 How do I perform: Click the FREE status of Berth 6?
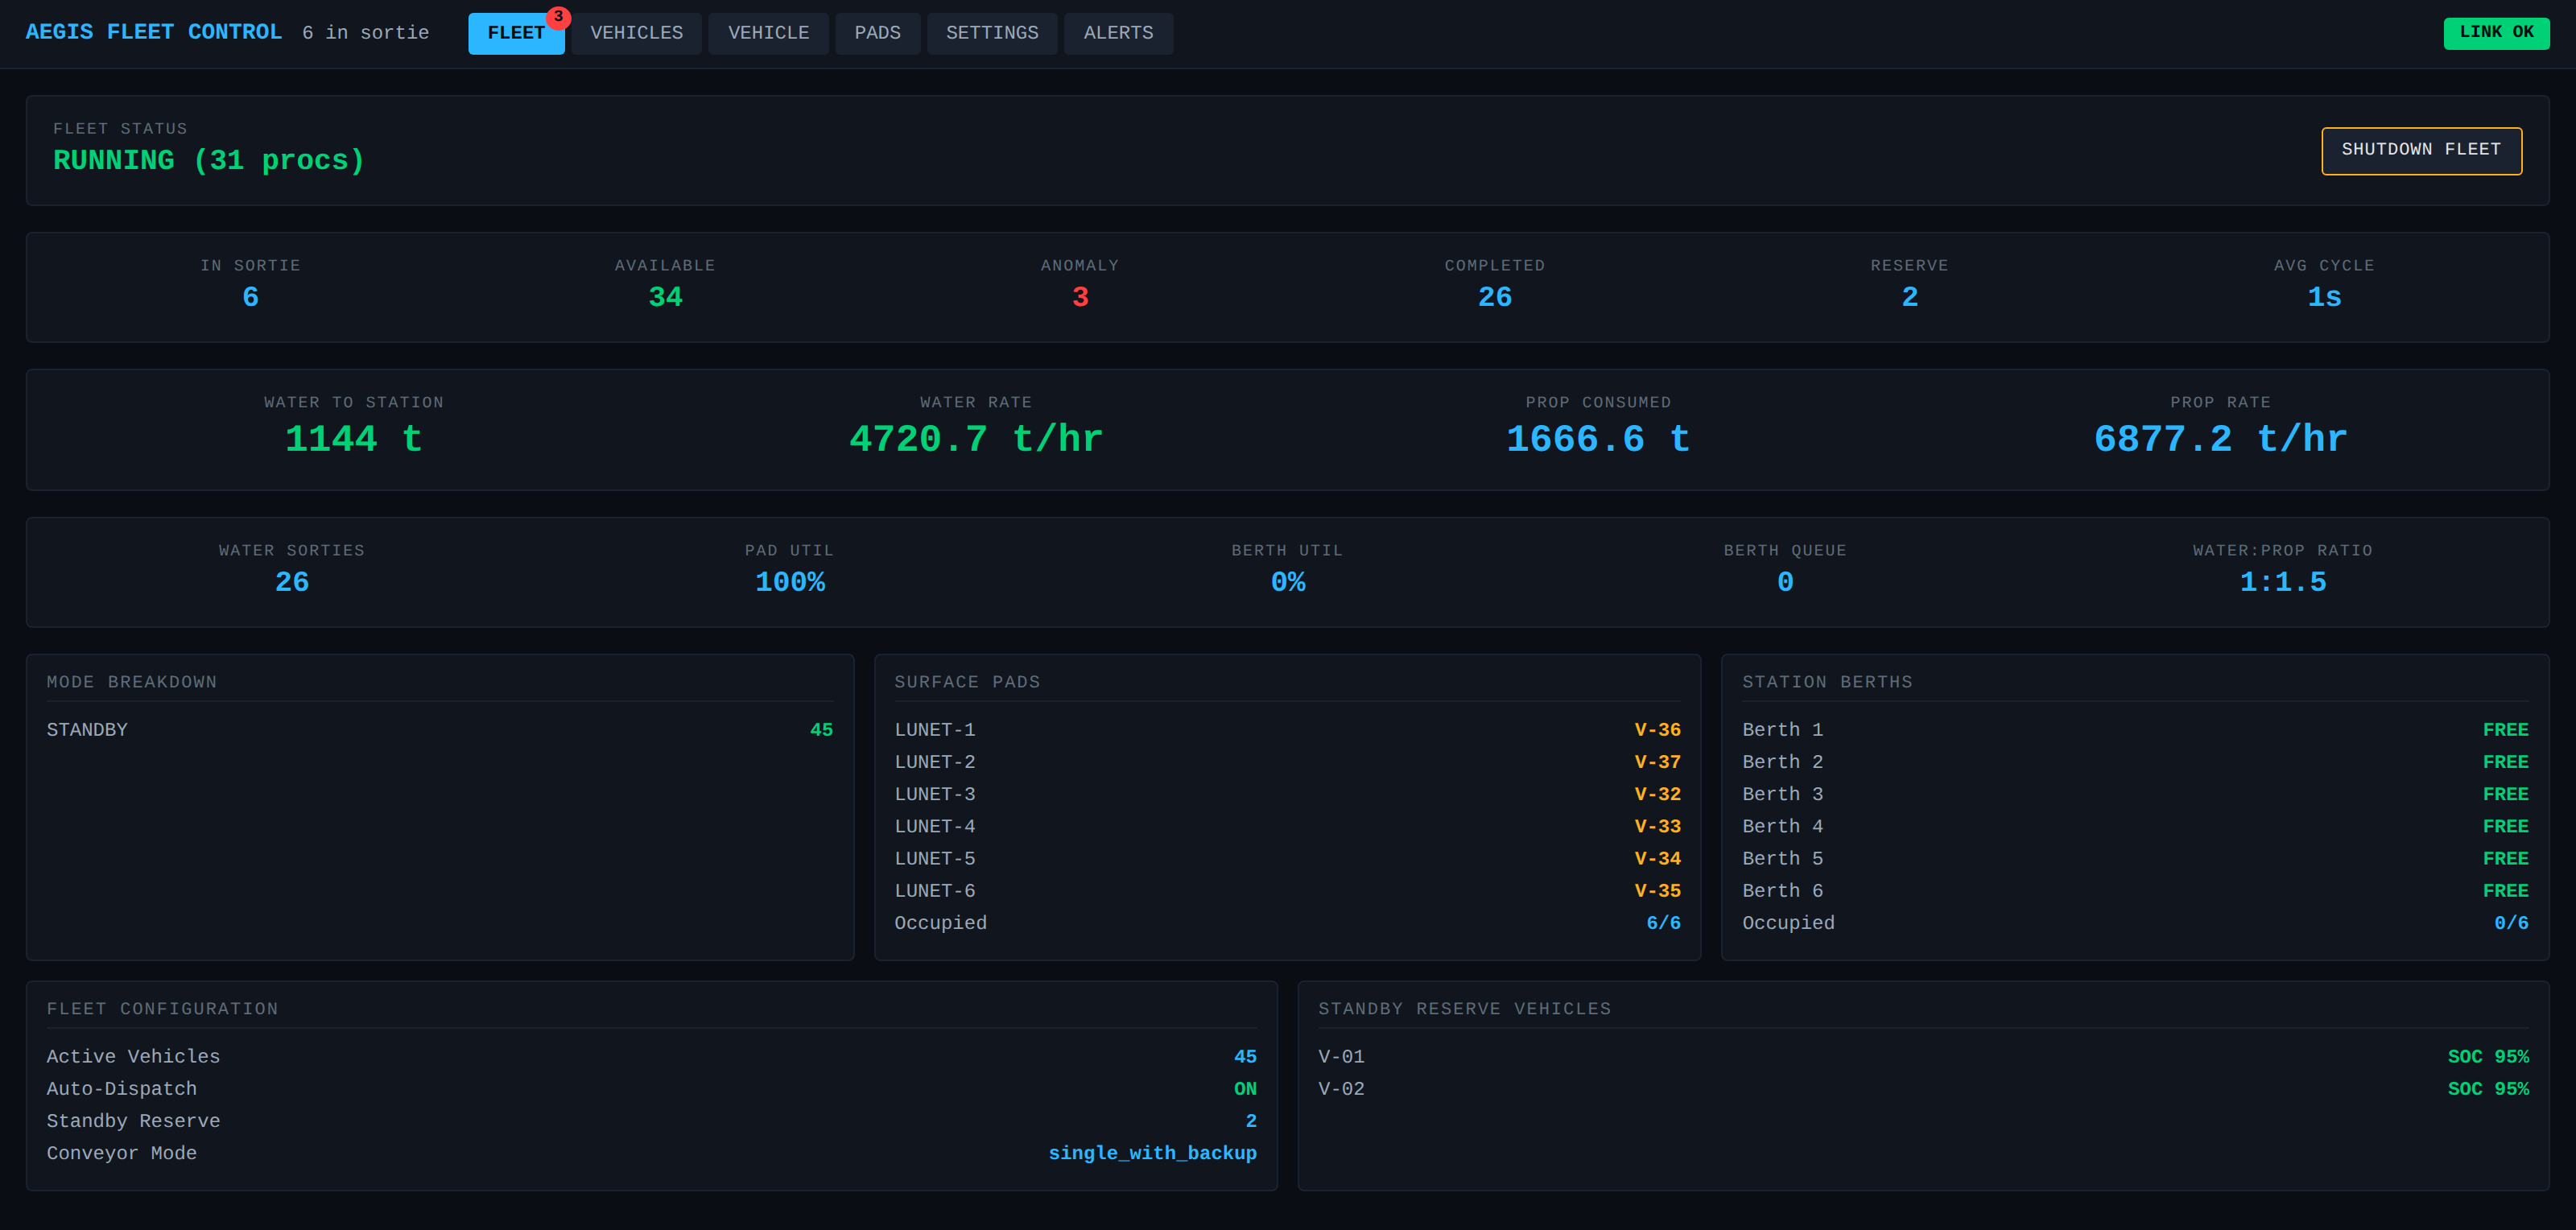point(2505,890)
